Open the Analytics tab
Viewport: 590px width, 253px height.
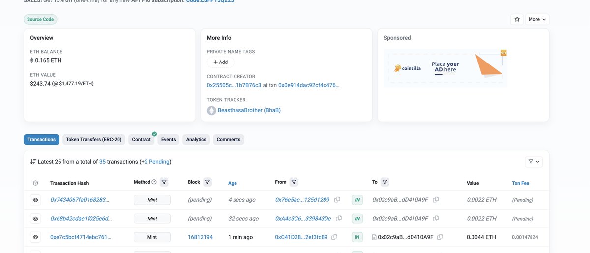click(196, 140)
